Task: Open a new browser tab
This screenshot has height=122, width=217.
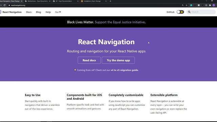Action: click(x=111, y=1)
